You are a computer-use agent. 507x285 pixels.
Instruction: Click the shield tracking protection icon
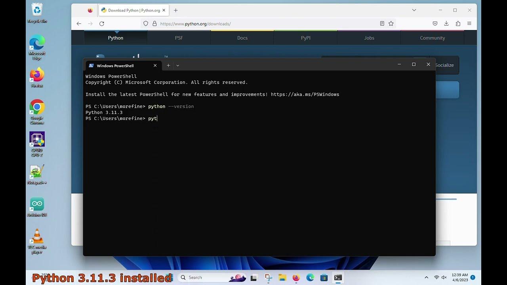(x=146, y=24)
